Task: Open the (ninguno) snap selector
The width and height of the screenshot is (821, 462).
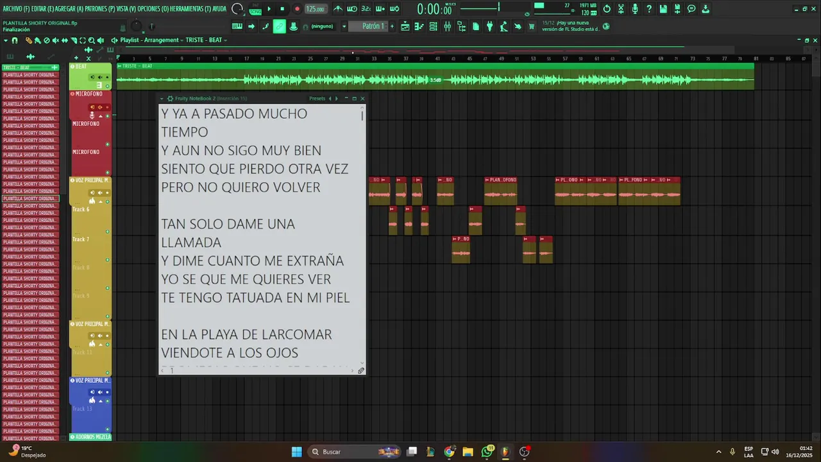Action: (322, 26)
